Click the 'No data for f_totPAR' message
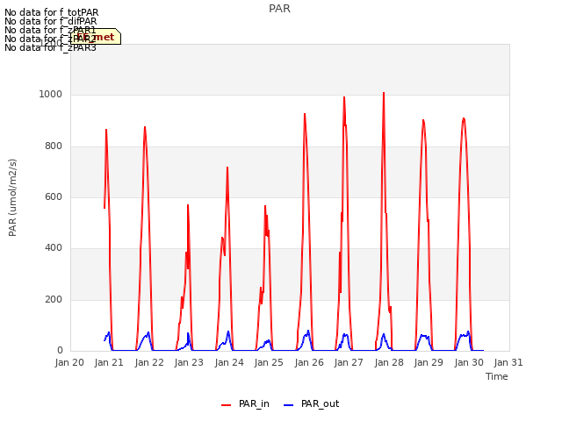562x421 pixels. click(51, 12)
